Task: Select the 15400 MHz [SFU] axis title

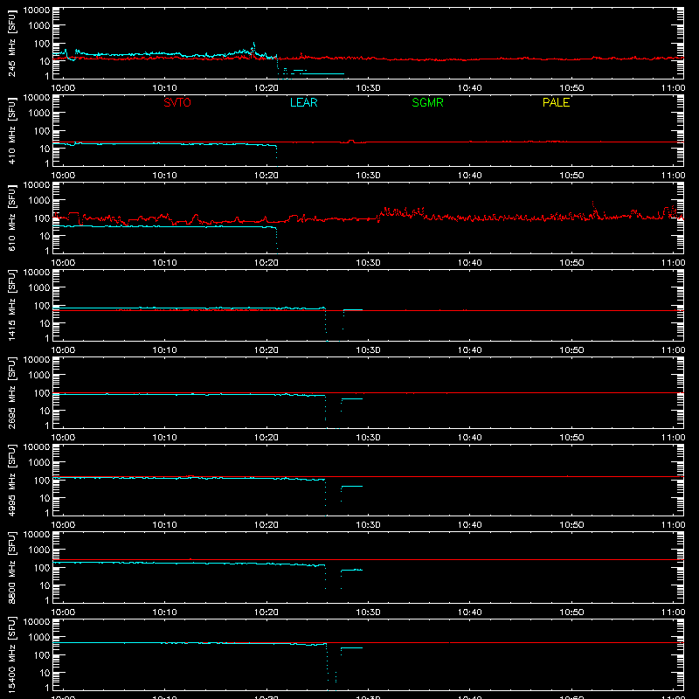Action: click(x=12, y=654)
